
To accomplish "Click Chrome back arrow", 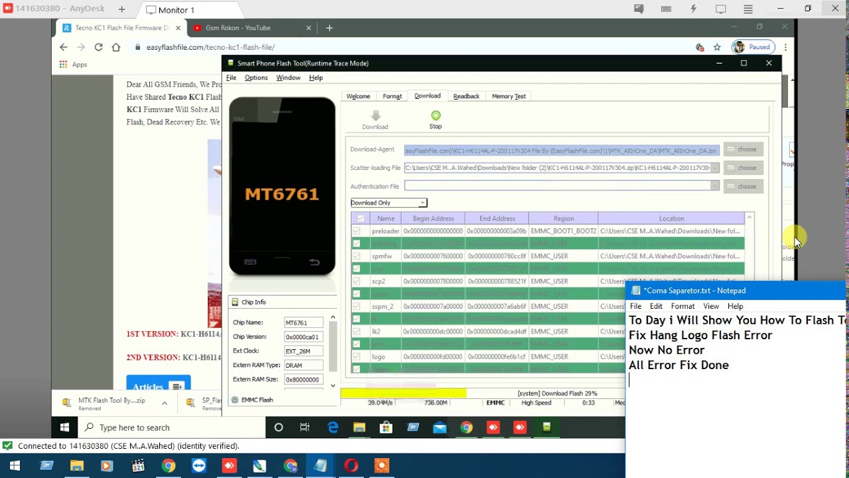I will click(x=64, y=47).
